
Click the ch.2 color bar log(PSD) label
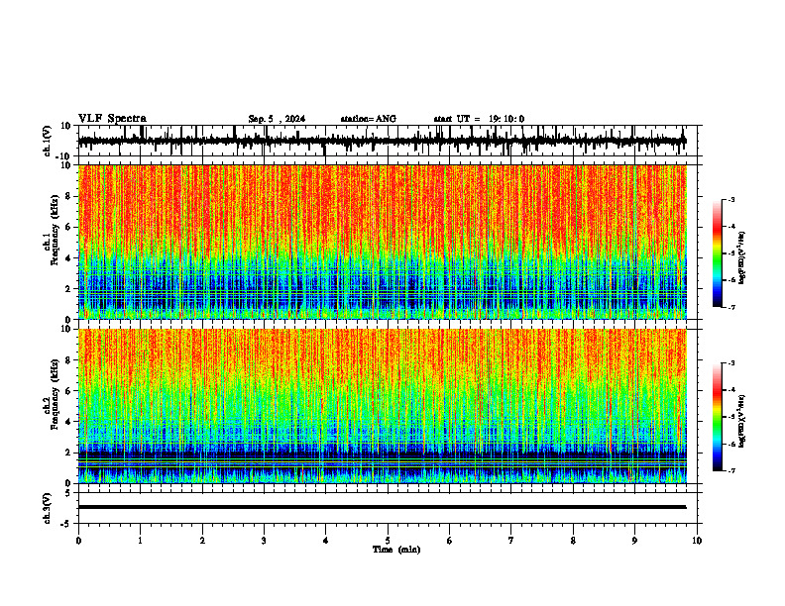(742, 421)
